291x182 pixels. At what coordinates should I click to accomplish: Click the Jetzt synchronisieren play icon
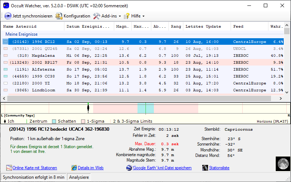[x=8, y=16]
